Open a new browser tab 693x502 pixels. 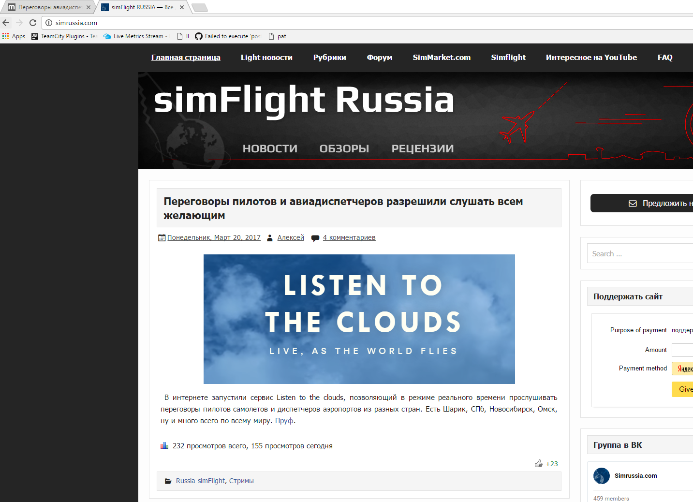(x=200, y=7)
